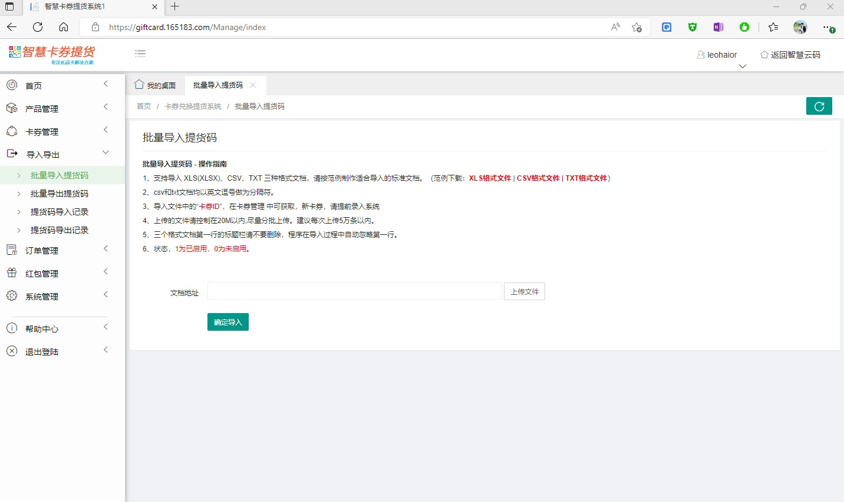
Task: Toggle sidebar with the hamburger menu icon
Action: tap(140, 54)
